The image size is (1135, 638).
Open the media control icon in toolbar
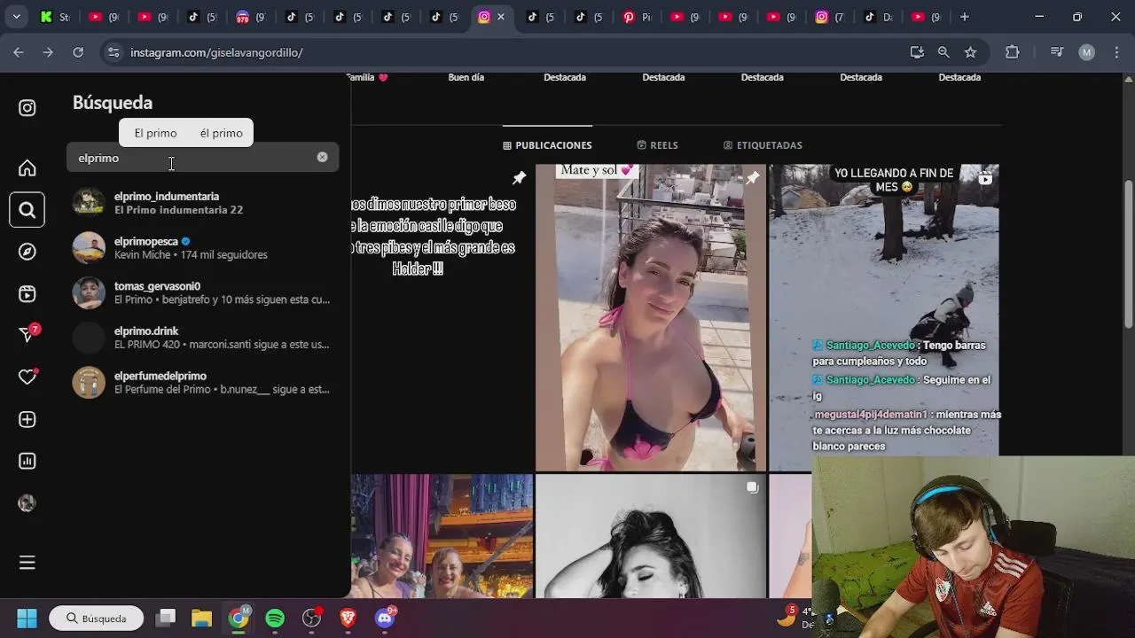pyautogui.click(x=1056, y=52)
